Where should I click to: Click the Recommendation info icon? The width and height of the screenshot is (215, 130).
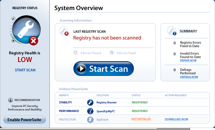[10, 100]
